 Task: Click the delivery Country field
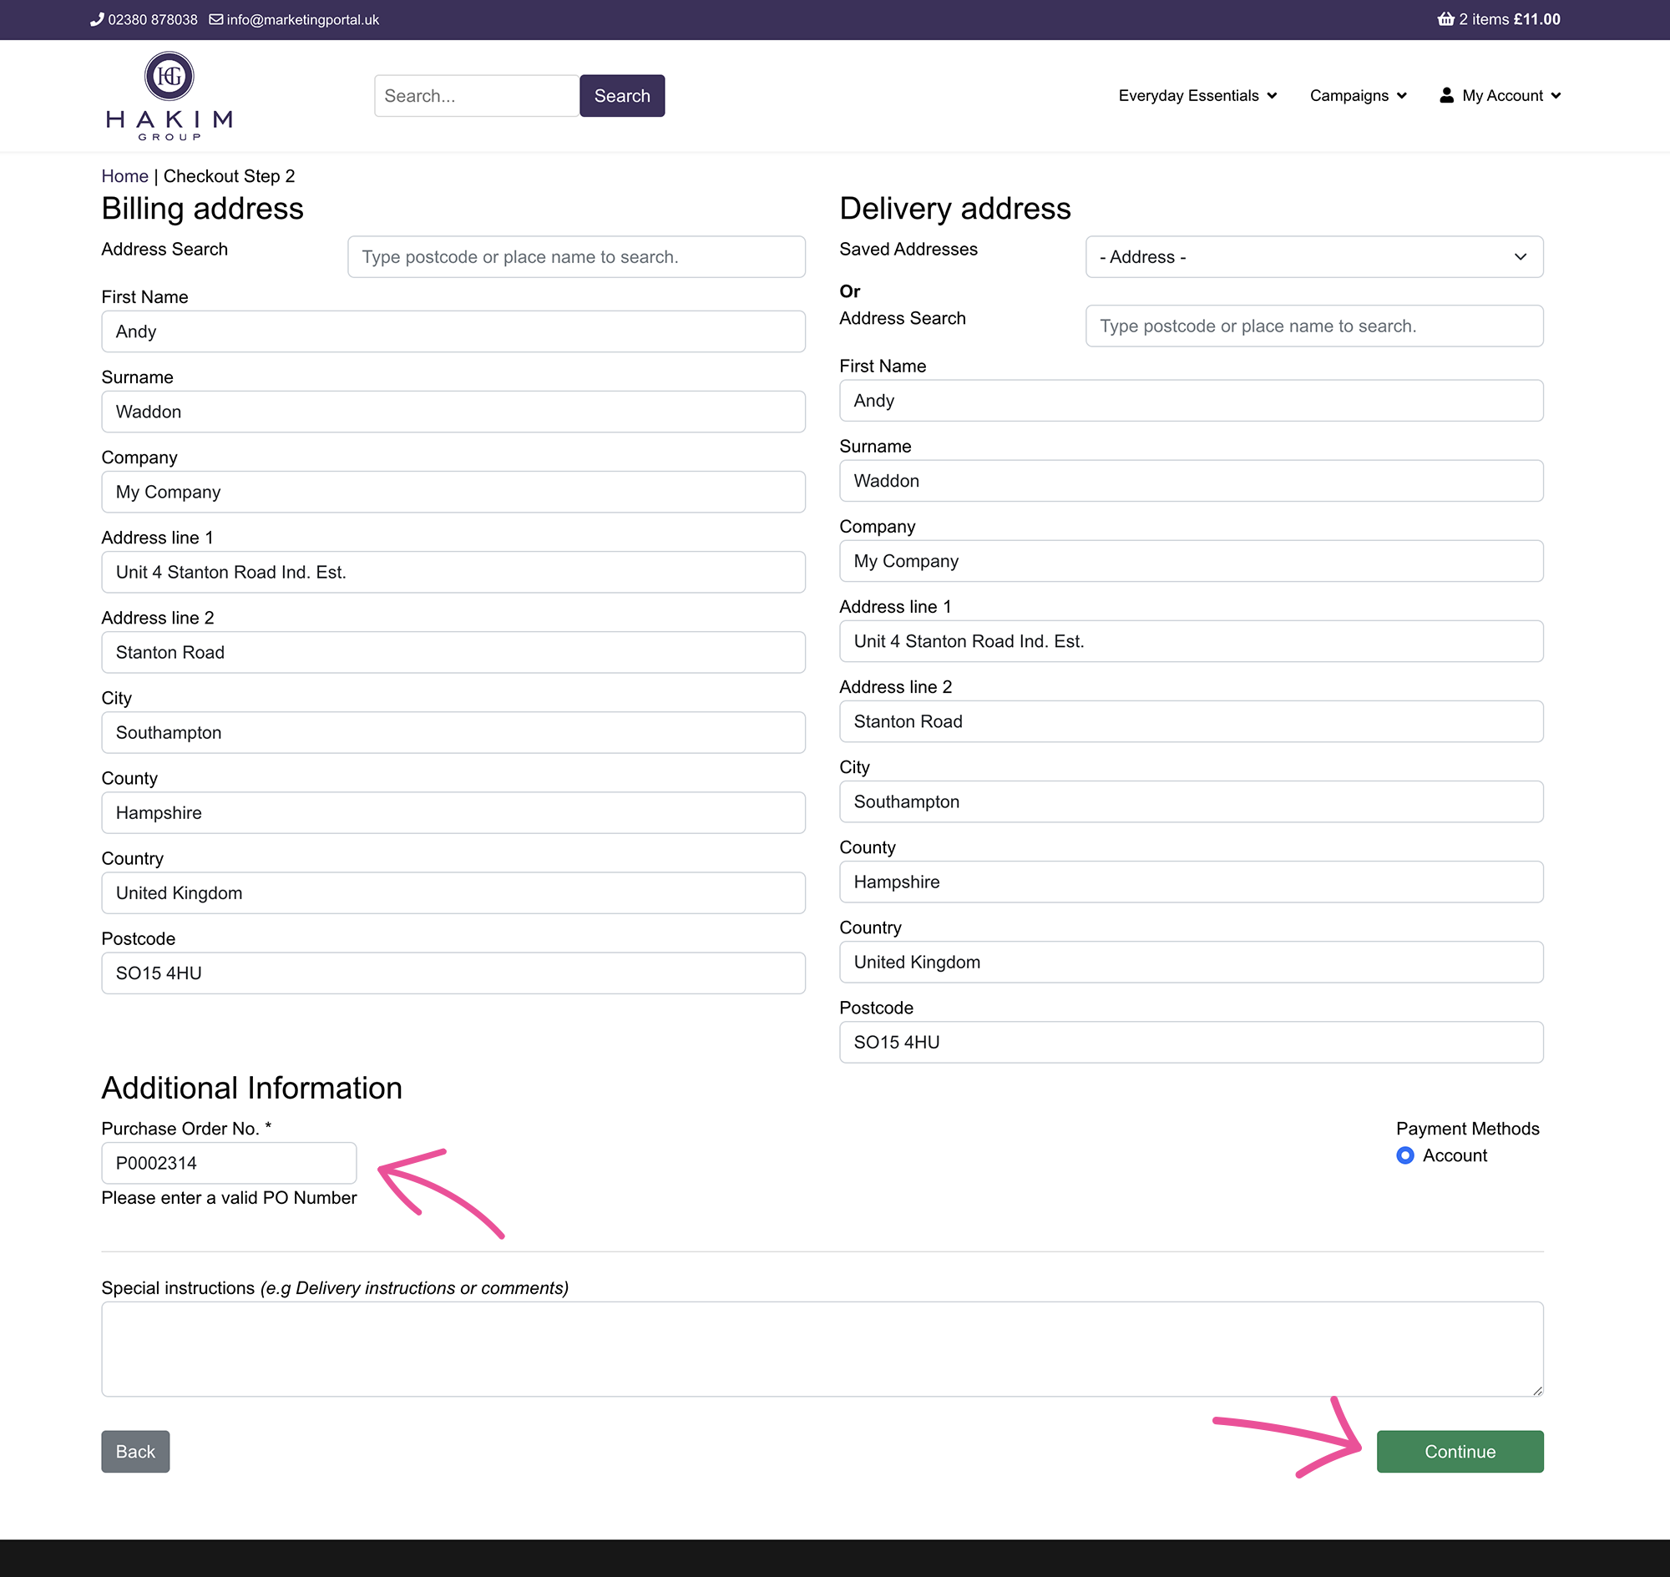pyautogui.click(x=1192, y=962)
